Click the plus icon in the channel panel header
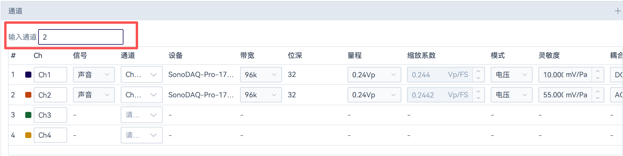Screen dimensions: 623x156 [618, 11]
